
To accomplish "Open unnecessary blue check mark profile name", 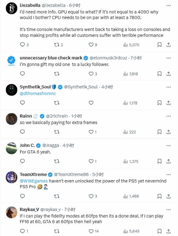I will 51,58.
